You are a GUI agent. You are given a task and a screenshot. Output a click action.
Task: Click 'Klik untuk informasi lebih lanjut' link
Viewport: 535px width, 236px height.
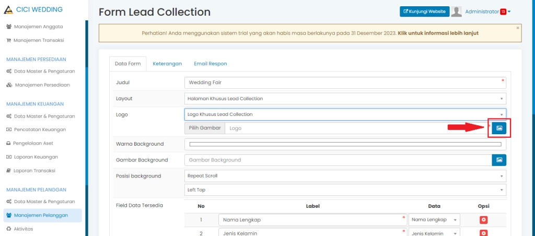coord(438,33)
